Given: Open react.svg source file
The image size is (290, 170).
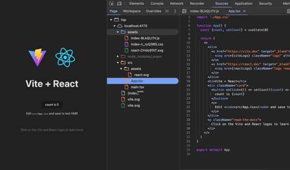Looking at the screenshot, I should coord(141,75).
